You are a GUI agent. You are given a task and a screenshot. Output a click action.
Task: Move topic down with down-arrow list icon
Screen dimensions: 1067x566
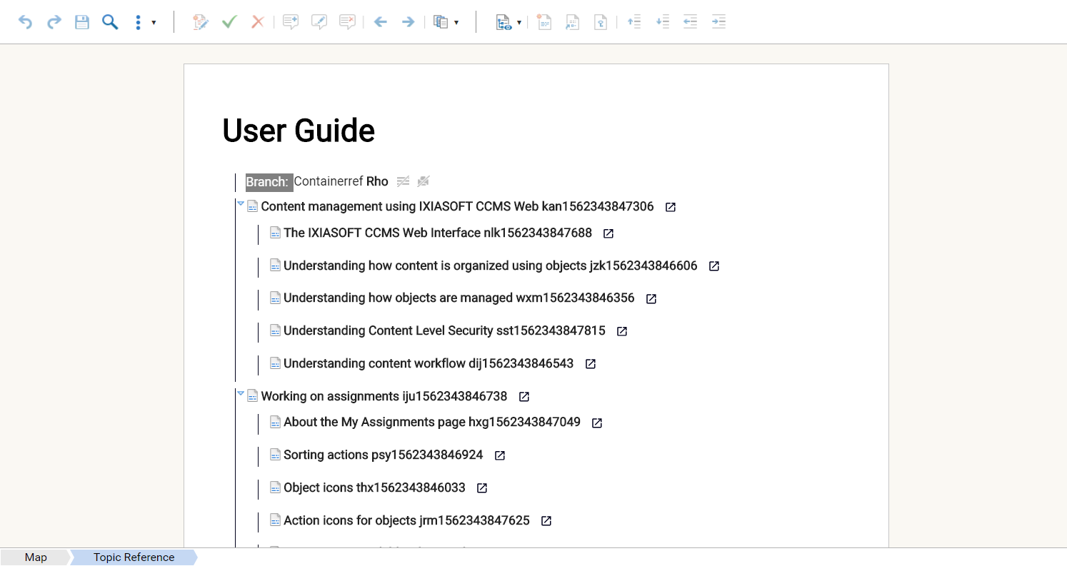[x=663, y=22]
